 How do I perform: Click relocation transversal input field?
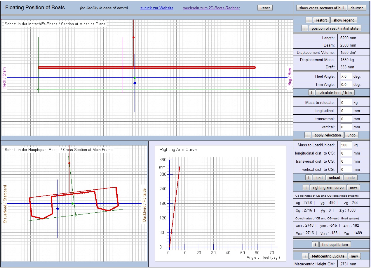[x=346, y=119]
